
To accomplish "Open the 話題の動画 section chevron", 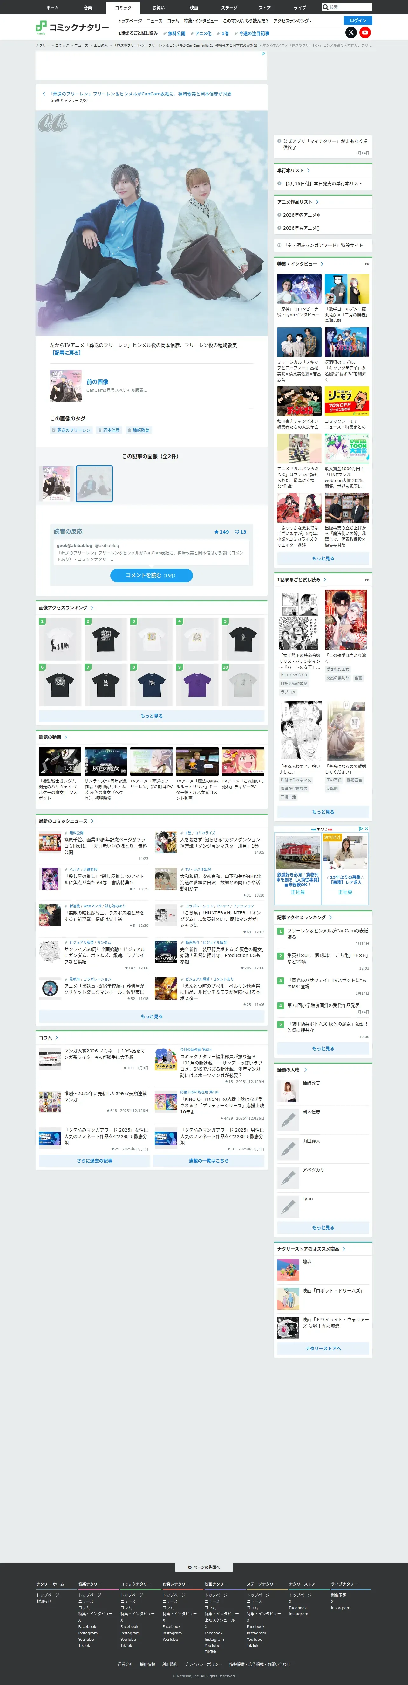I will point(65,737).
